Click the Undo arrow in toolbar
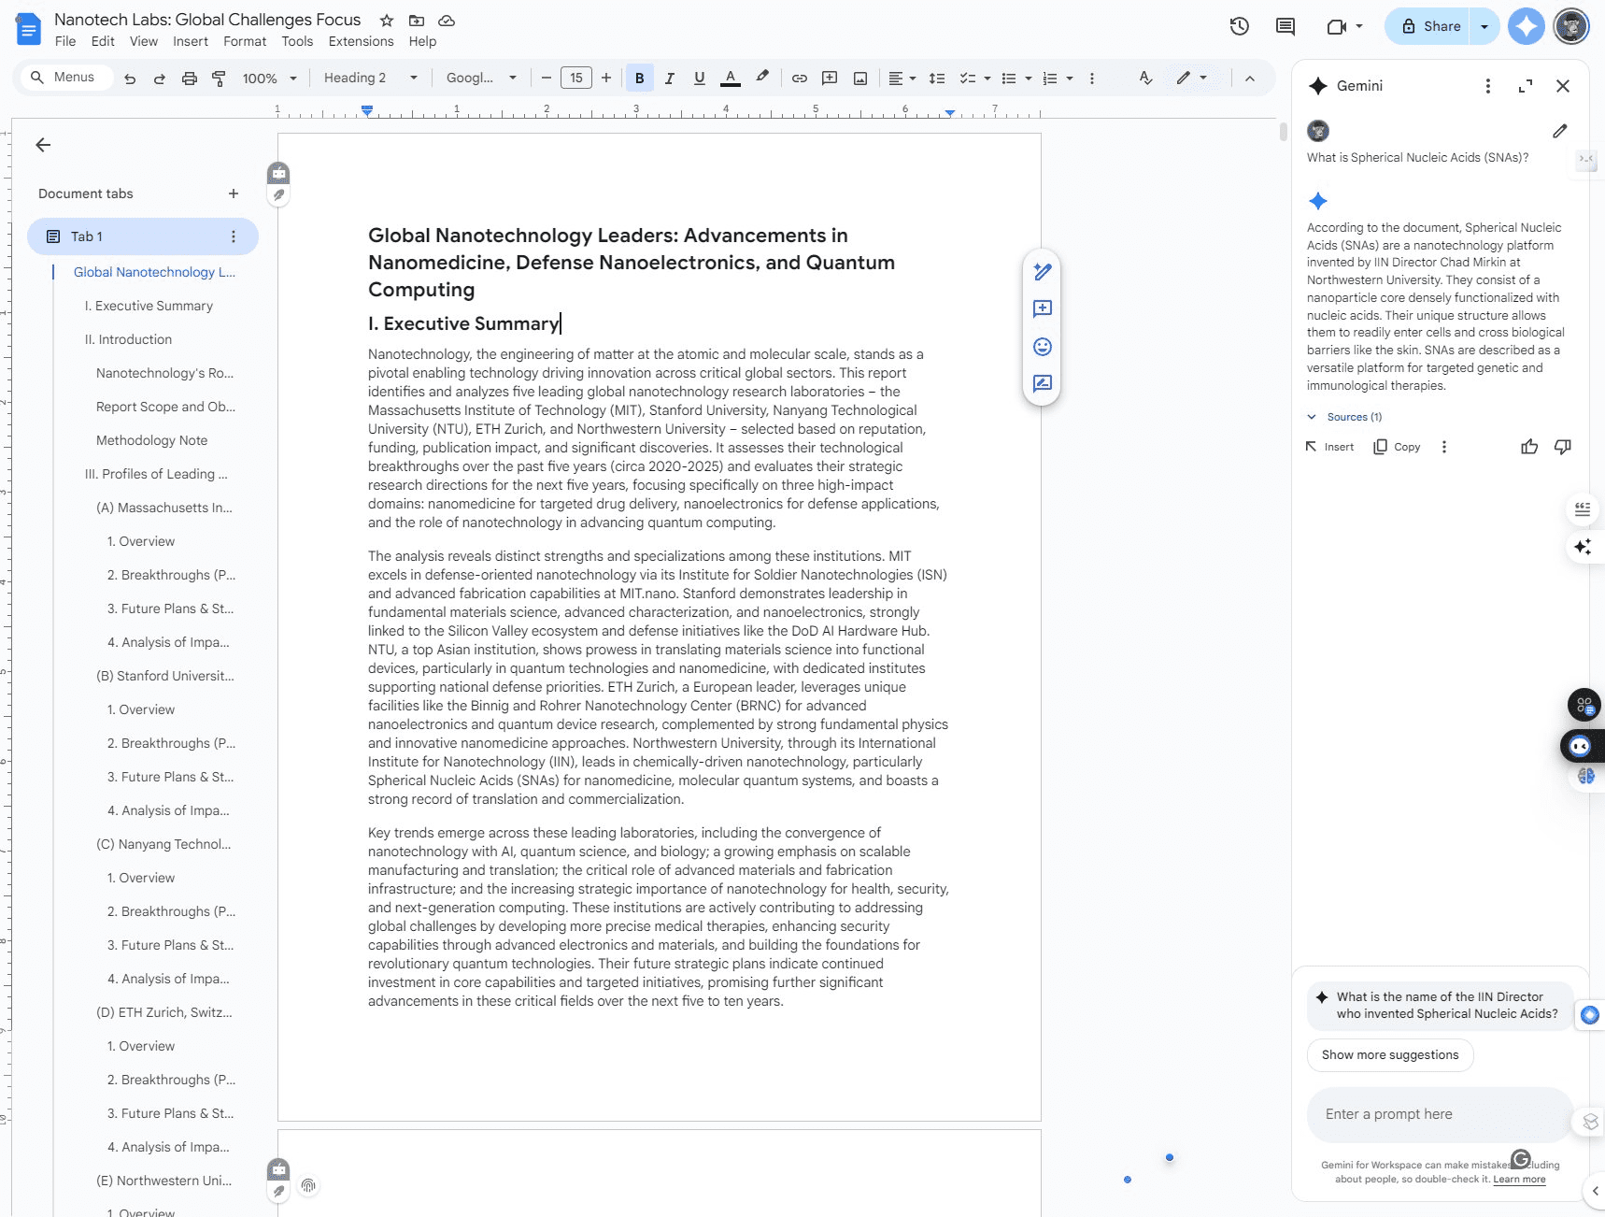This screenshot has width=1605, height=1217. pos(130,79)
